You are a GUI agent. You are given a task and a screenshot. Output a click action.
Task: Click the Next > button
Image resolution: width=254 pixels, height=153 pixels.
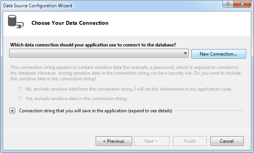point(151,141)
